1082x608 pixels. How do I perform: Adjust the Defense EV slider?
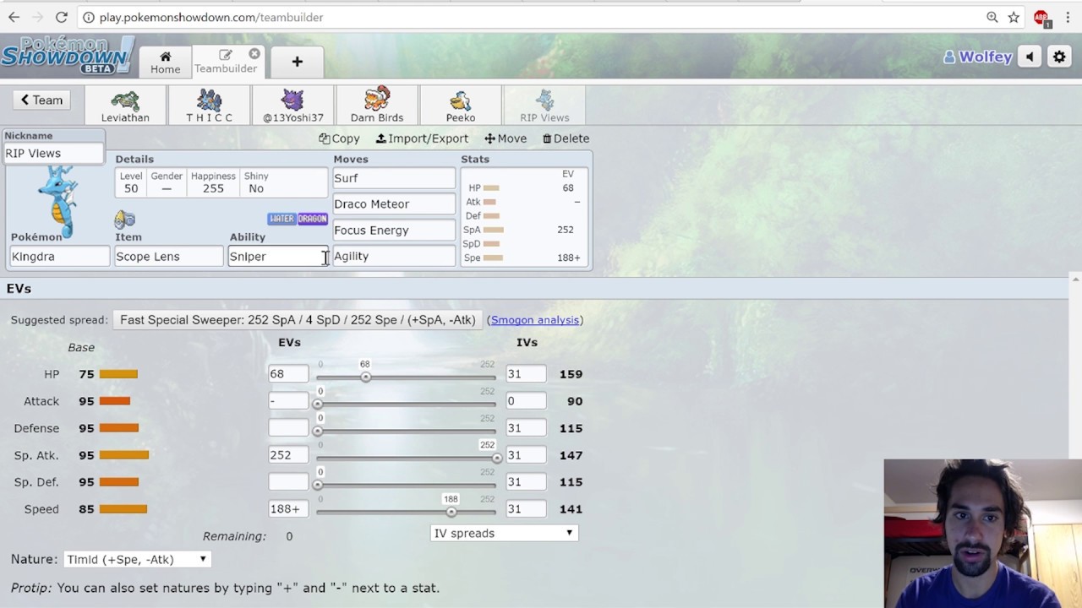point(406,431)
